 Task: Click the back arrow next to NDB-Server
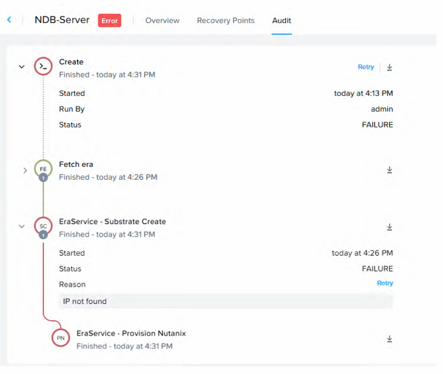(9, 20)
